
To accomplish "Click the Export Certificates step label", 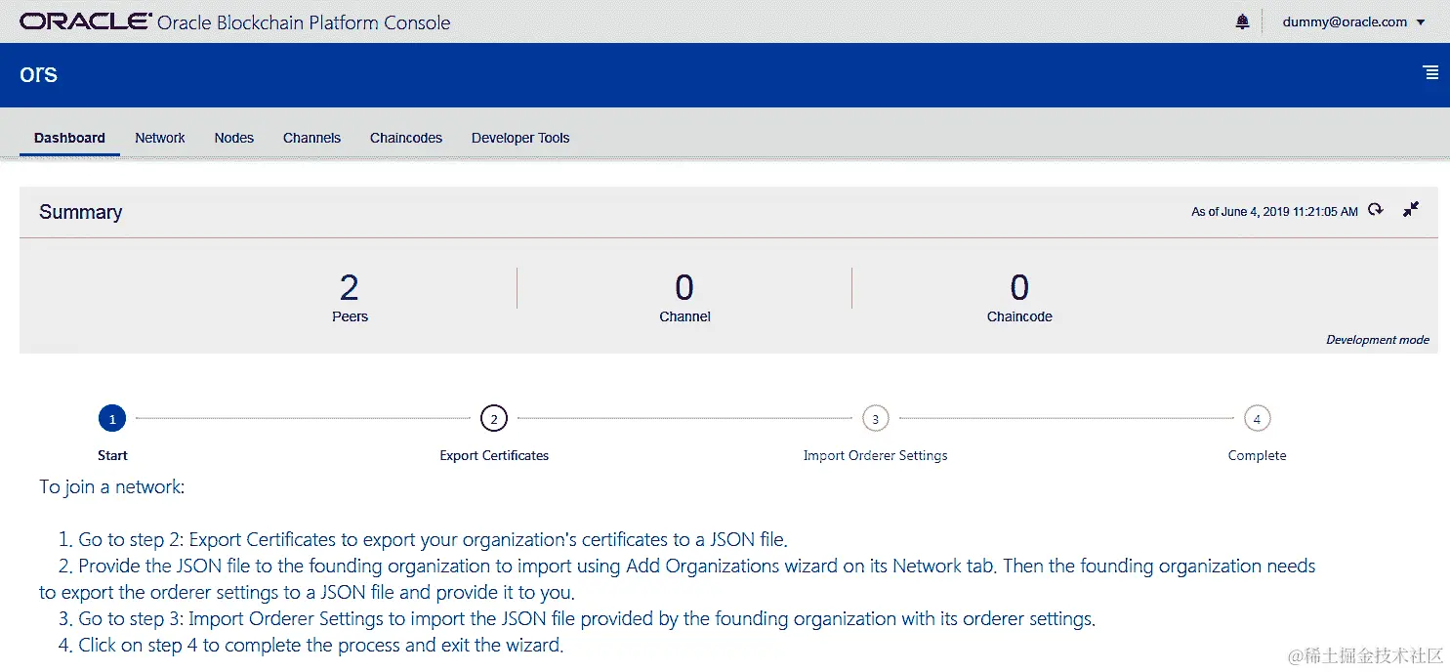I will [494, 455].
